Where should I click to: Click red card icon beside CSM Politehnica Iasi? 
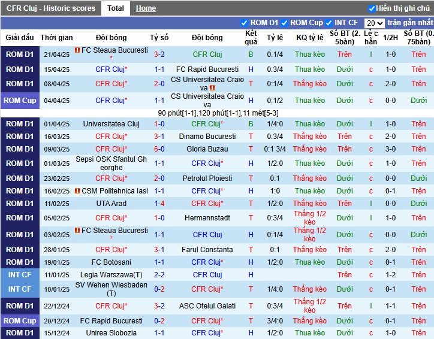(x=77, y=191)
